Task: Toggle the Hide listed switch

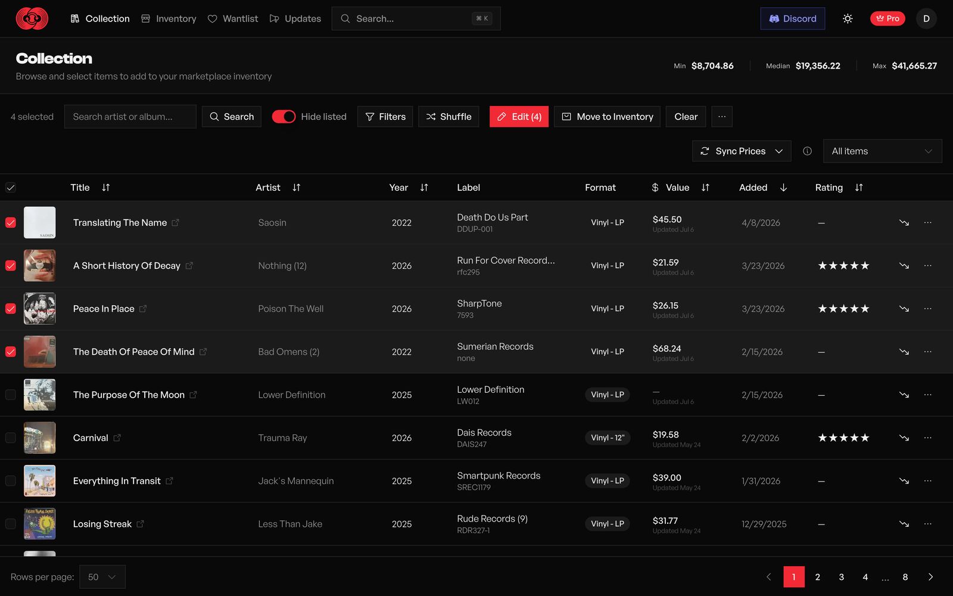Action: click(284, 117)
